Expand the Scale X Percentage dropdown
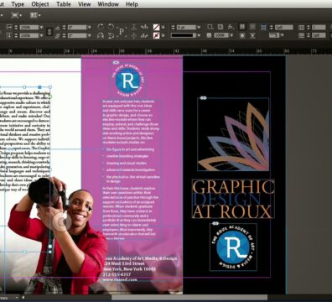332x302 pixels. [x=41, y=28]
